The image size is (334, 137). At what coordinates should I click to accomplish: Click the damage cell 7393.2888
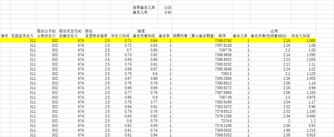[x=202, y=78]
